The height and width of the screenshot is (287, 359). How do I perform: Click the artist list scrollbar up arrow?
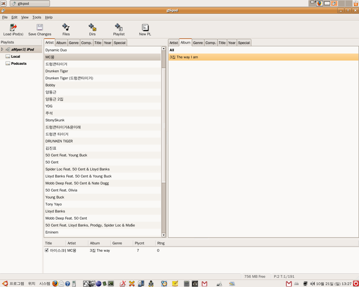164,49
